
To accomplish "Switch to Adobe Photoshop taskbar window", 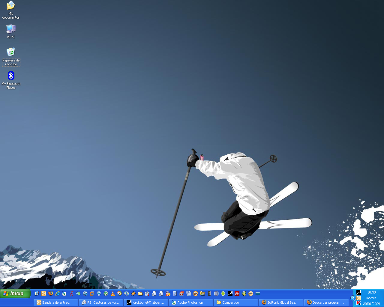I will pyautogui.click(x=191, y=303).
